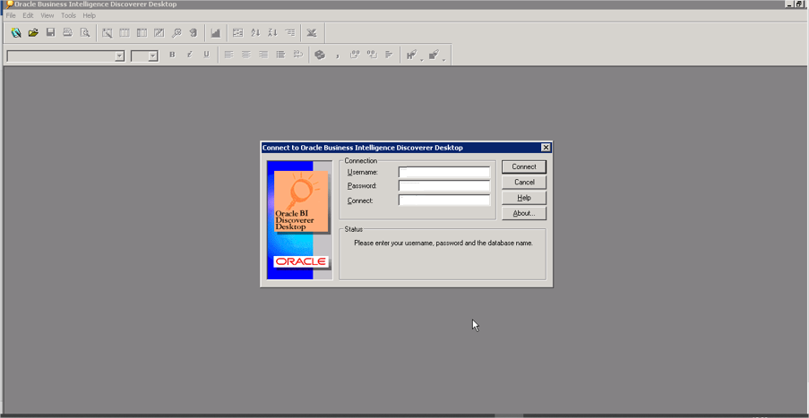Toggle italic formatting
809x418 pixels.
pyautogui.click(x=189, y=55)
